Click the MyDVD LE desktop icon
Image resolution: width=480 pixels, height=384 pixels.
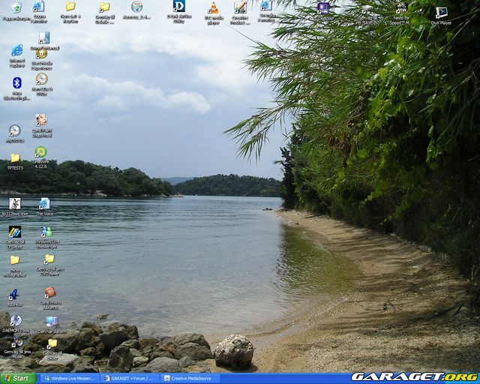pos(15,131)
